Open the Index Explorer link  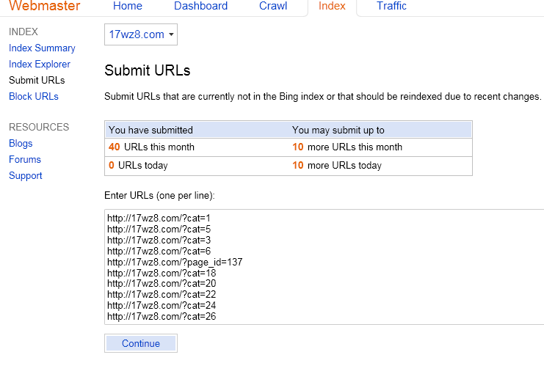tap(40, 64)
